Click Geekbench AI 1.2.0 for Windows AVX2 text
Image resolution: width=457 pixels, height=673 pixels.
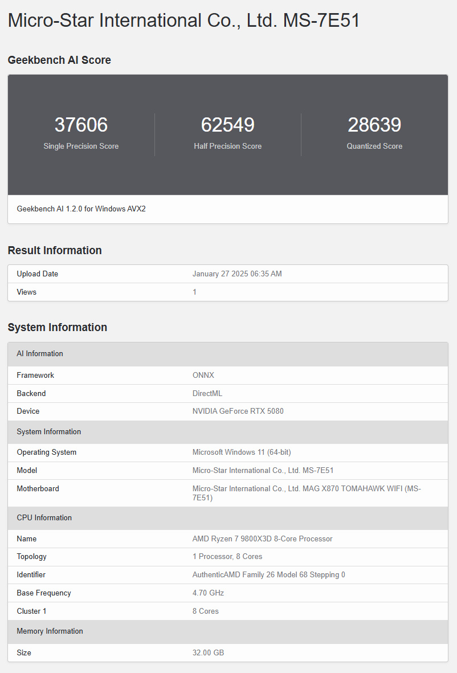[81, 209]
